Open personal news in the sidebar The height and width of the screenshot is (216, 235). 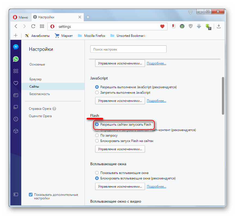pyautogui.click(x=16, y=95)
